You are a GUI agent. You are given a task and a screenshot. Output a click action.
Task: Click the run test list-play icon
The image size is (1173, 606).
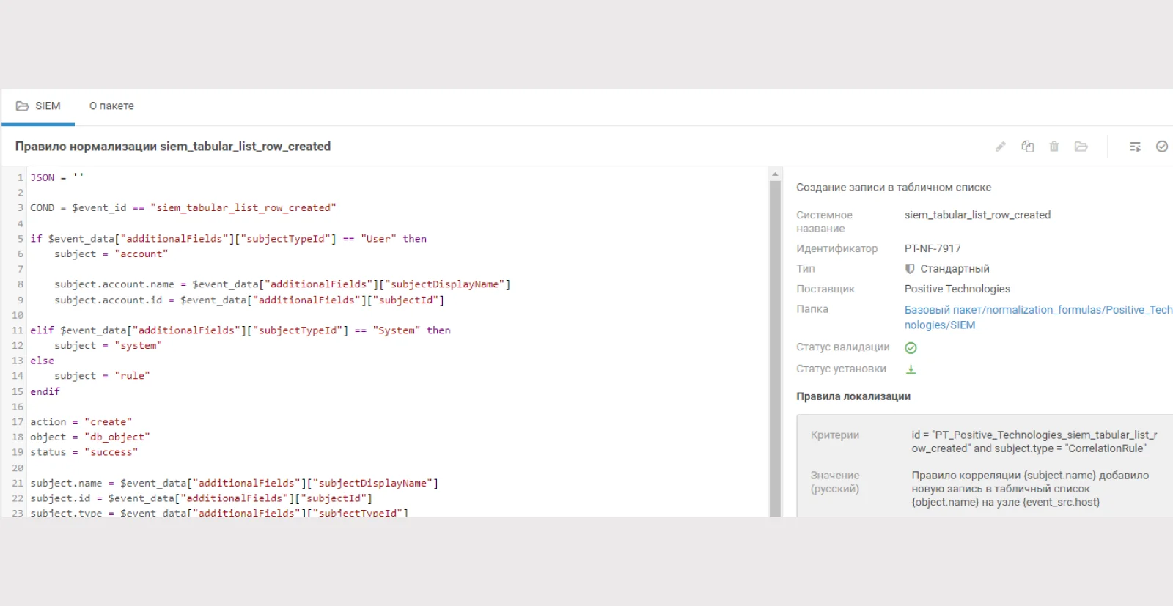tap(1135, 147)
